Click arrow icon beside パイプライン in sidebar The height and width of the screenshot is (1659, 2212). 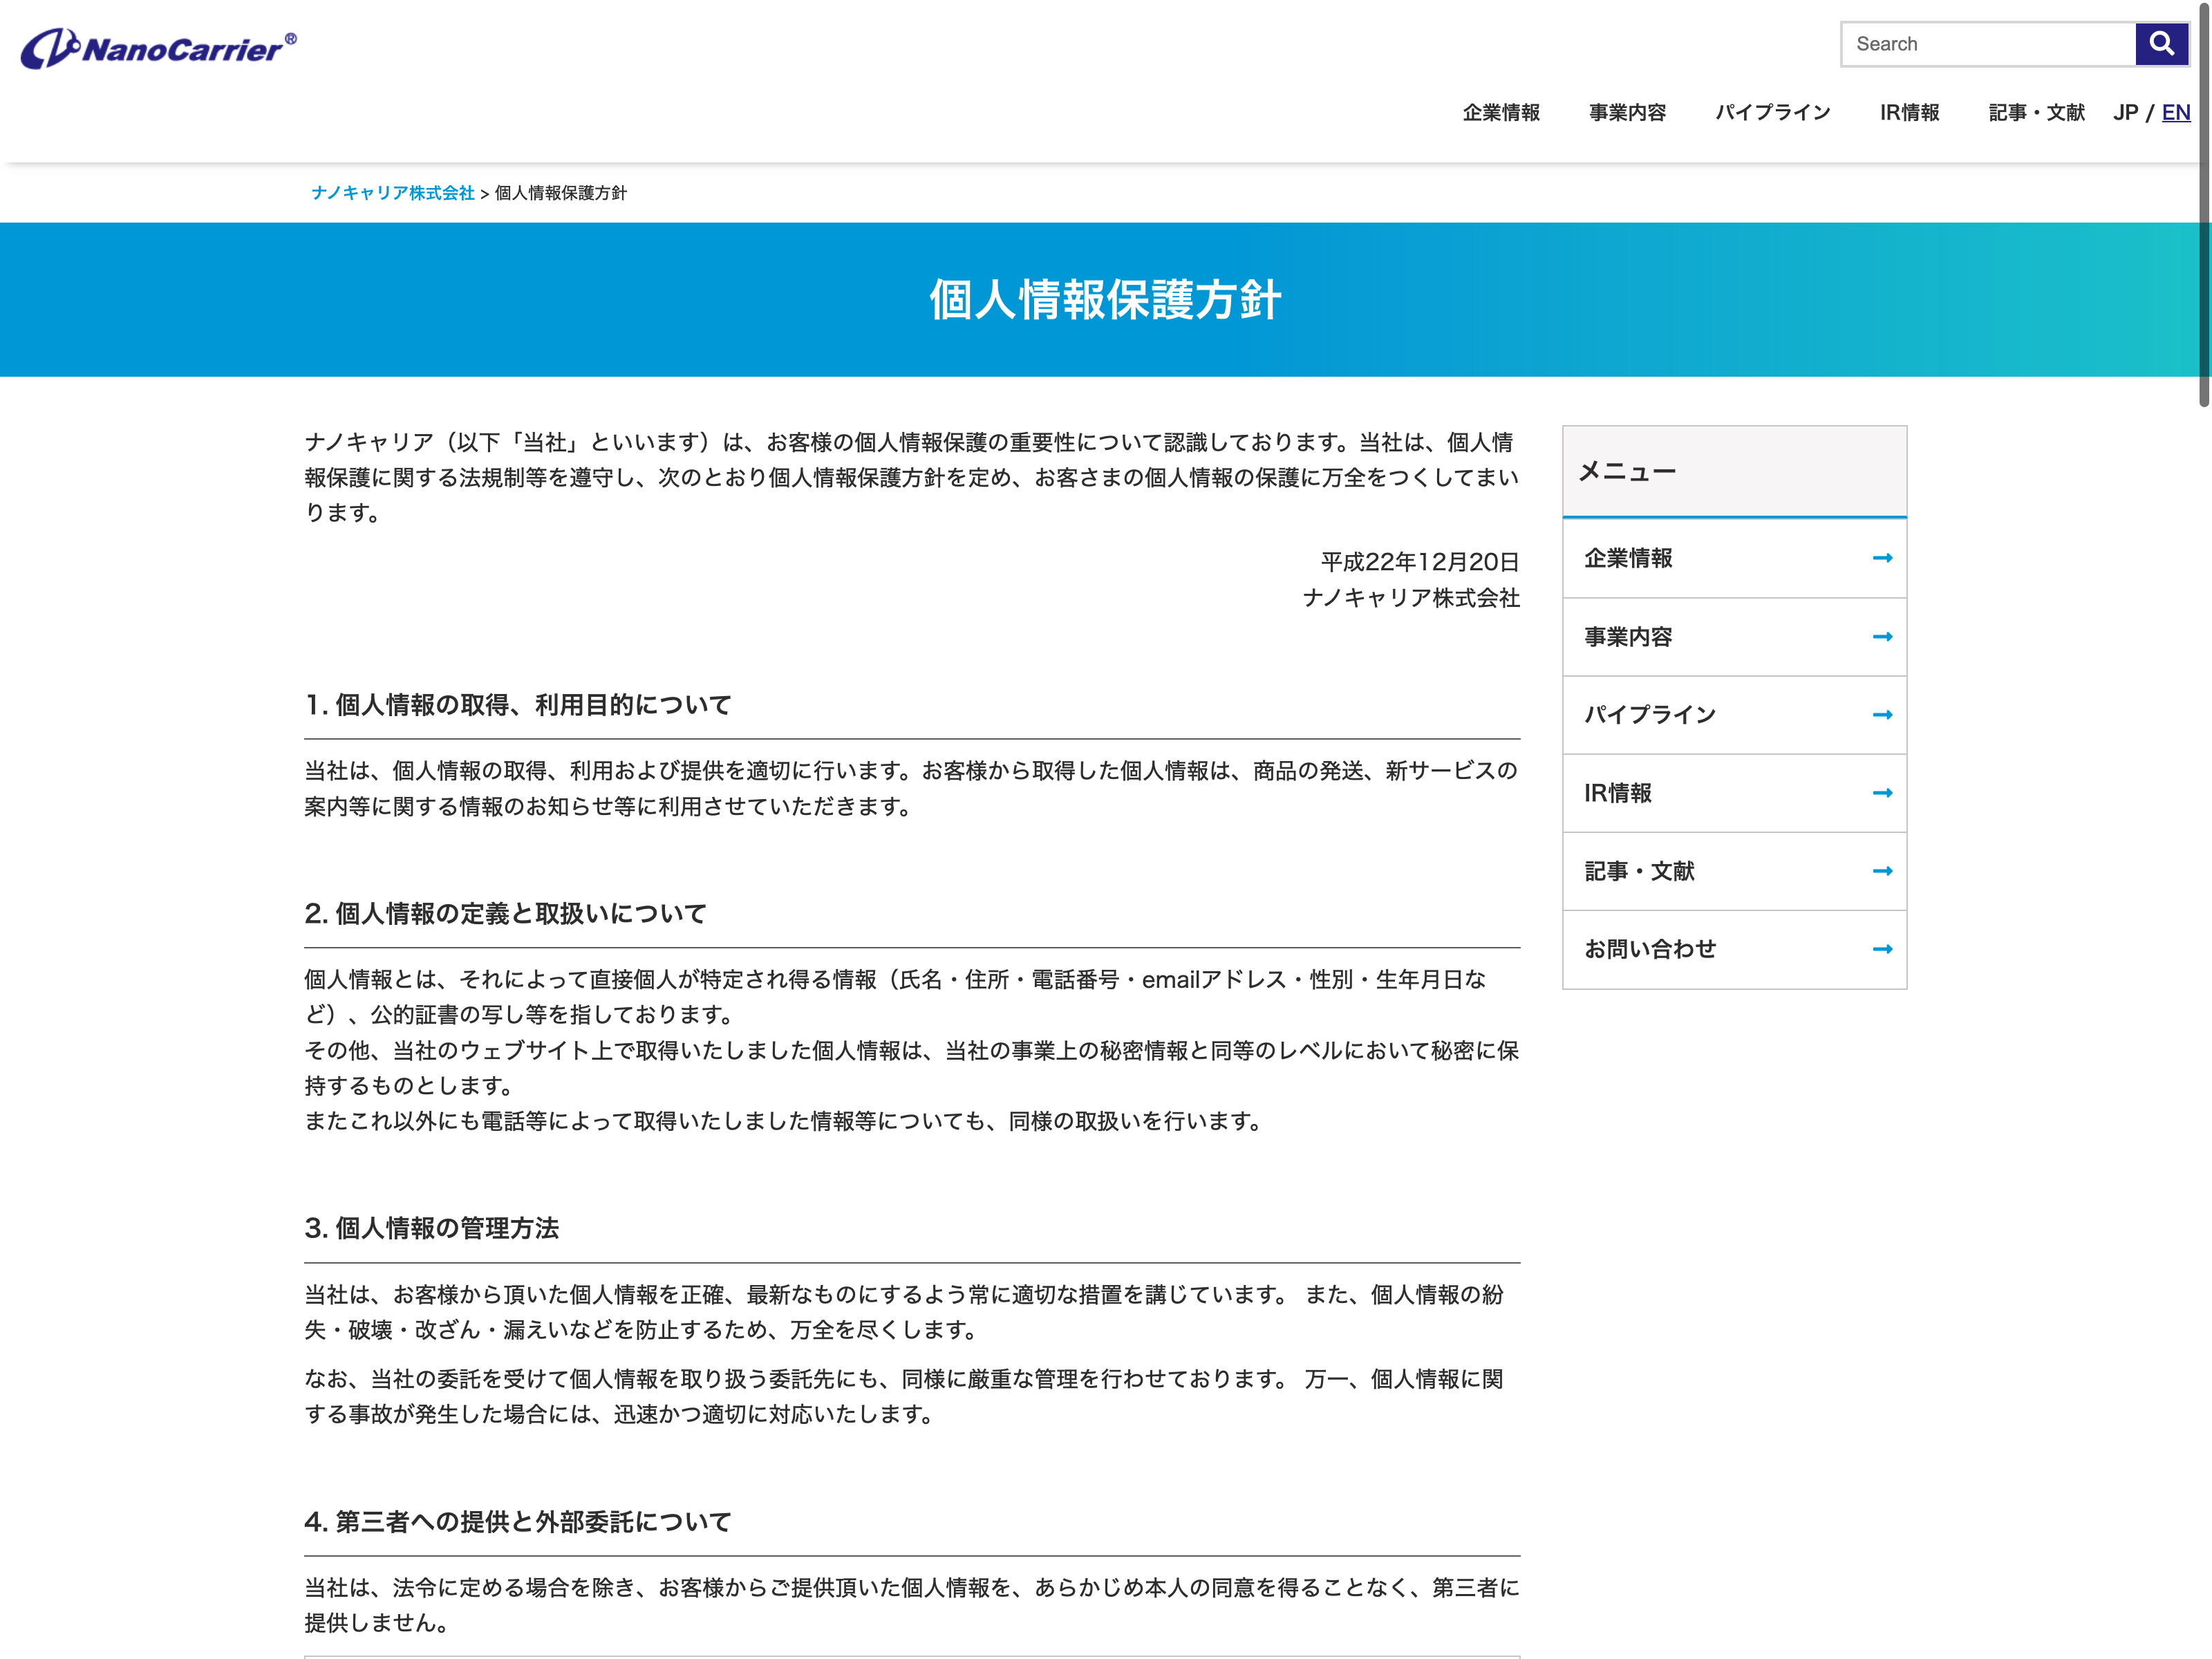pyautogui.click(x=1882, y=715)
